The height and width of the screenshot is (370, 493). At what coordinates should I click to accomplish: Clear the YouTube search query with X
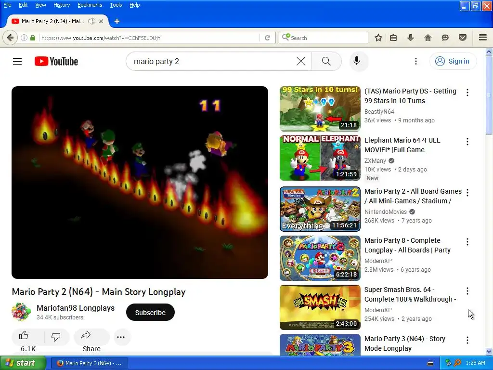click(300, 61)
